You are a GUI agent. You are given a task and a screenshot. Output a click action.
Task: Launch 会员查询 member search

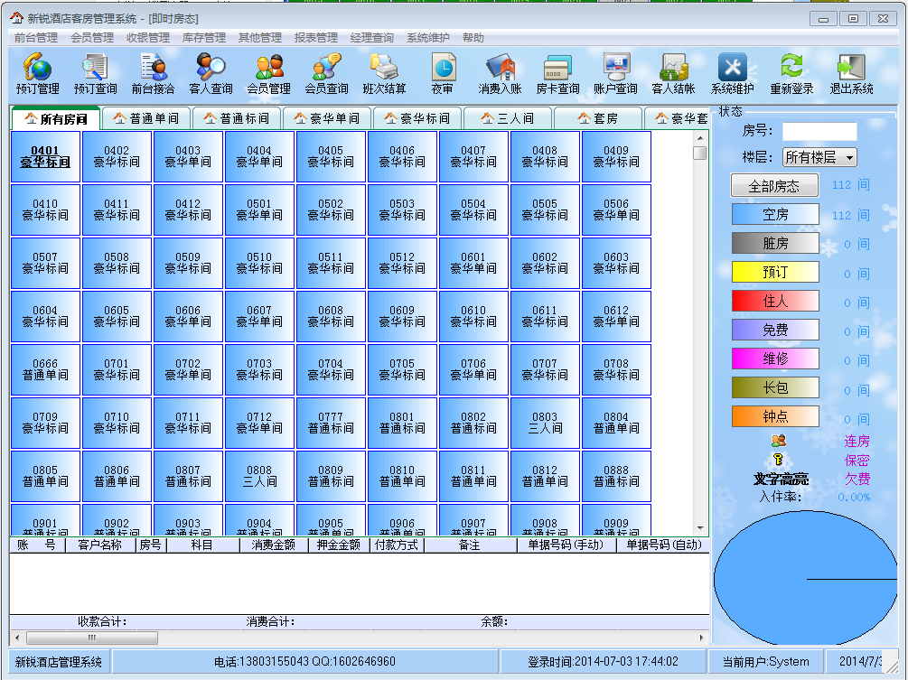[326, 73]
